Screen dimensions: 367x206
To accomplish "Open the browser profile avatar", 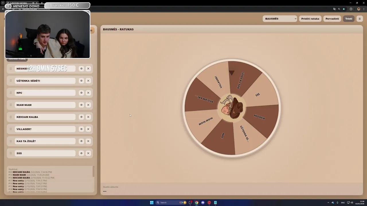I will coord(359,9).
